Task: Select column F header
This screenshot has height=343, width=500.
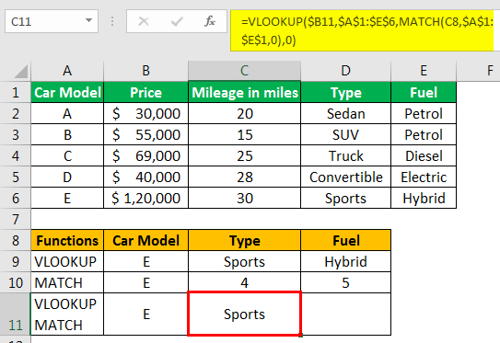Action: point(478,71)
